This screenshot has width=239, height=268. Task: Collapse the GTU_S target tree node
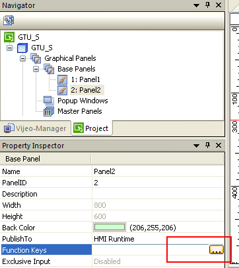(10, 48)
